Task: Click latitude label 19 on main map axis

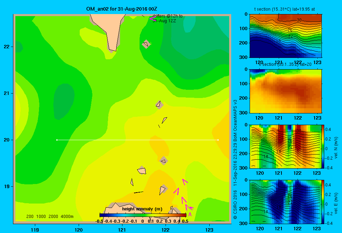Action: pos(7,186)
